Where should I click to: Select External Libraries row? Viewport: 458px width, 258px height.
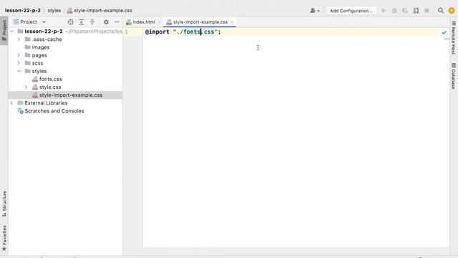[x=65, y=103]
